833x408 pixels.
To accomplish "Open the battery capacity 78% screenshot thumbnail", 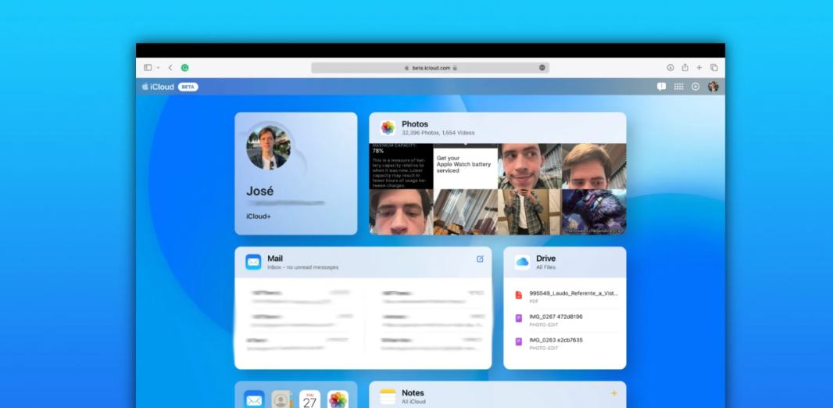I will 401,166.
